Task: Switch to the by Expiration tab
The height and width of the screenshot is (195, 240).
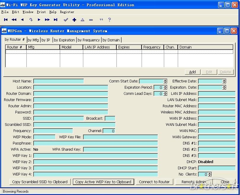Action: coord(64,40)
